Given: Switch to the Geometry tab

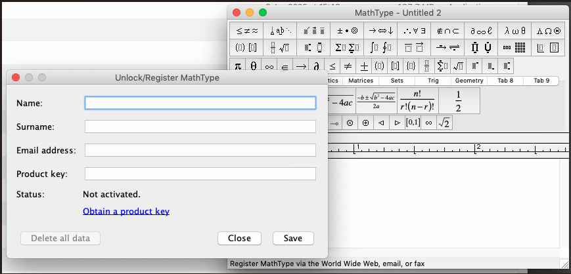Looking at the screenshot, I should pyautogui.click(x=469, y=81).
